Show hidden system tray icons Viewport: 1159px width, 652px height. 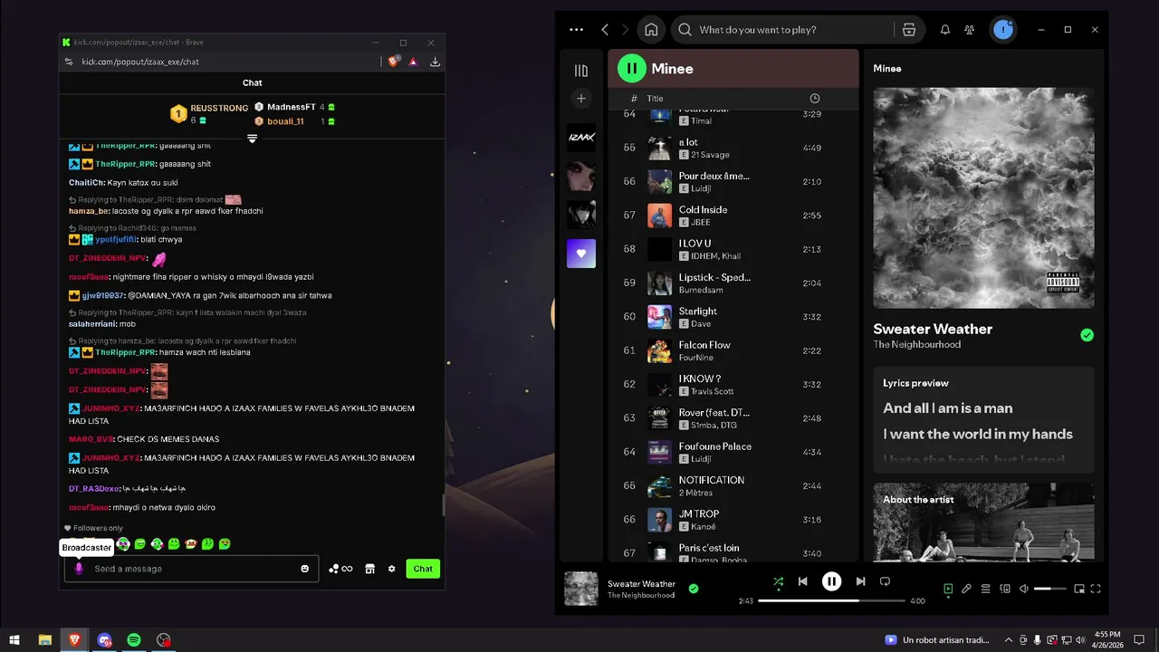coord(1009,640)
